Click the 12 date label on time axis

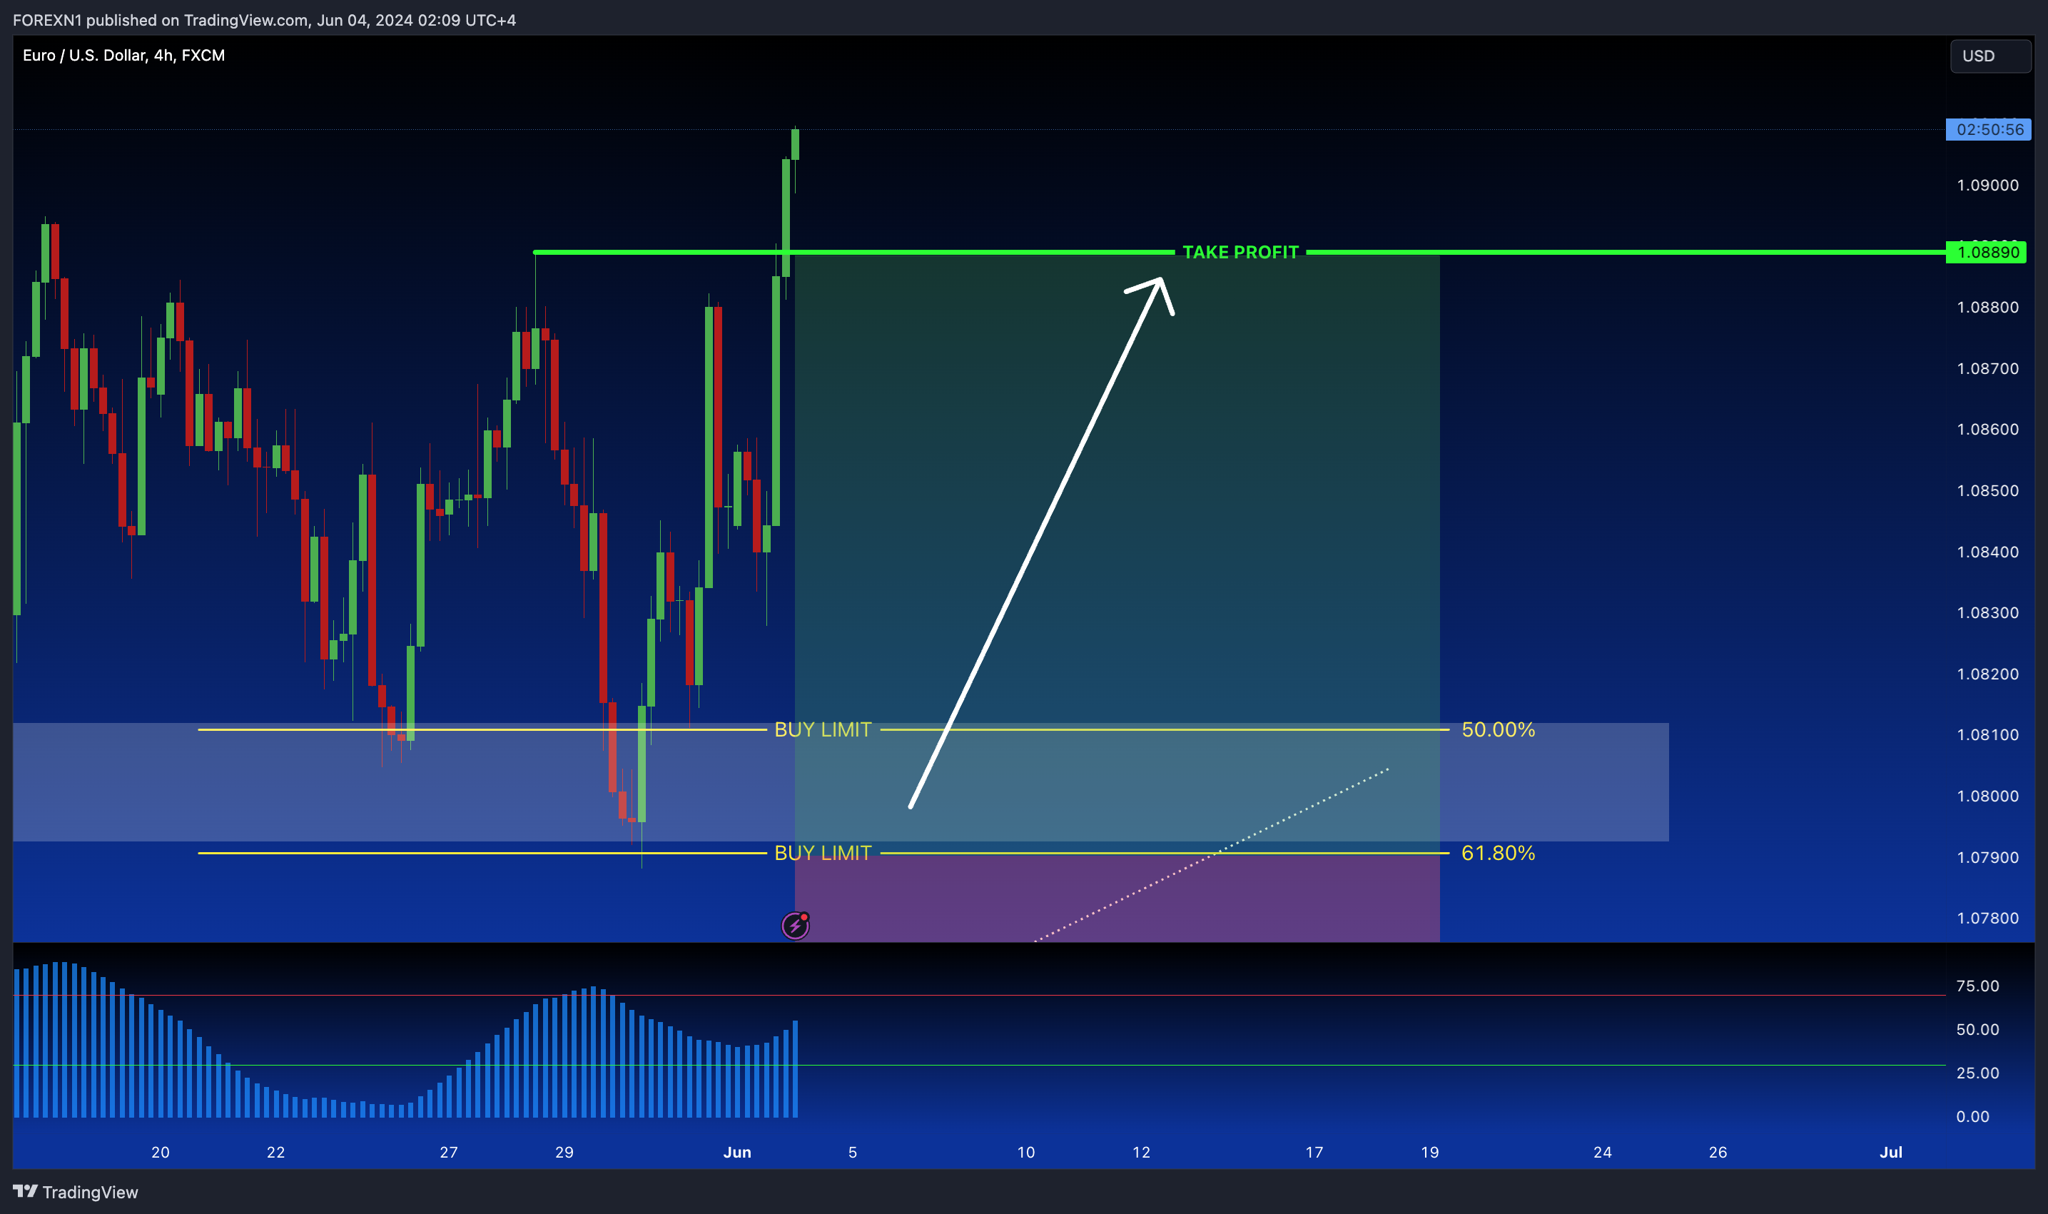[1141, 1152]
